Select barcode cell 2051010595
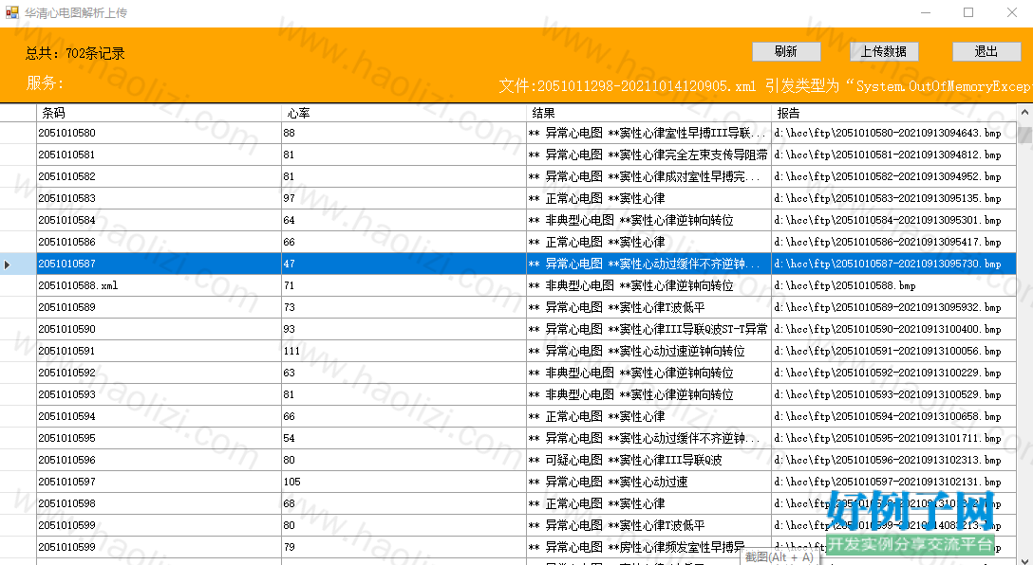The width and height of the screenshot is (1033, 565). [x=159, y=437]
